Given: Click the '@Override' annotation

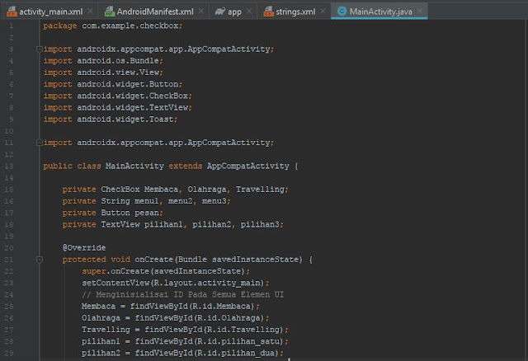Looking at the screenshot, I should [x=84, y=248].
